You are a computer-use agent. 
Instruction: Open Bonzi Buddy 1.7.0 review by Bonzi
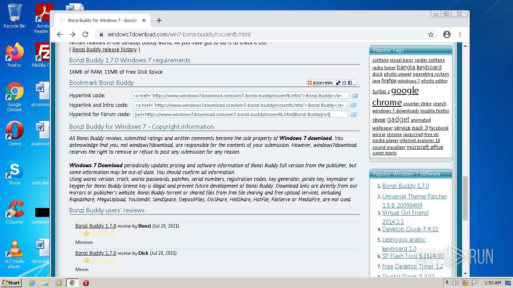pos(95,226)
